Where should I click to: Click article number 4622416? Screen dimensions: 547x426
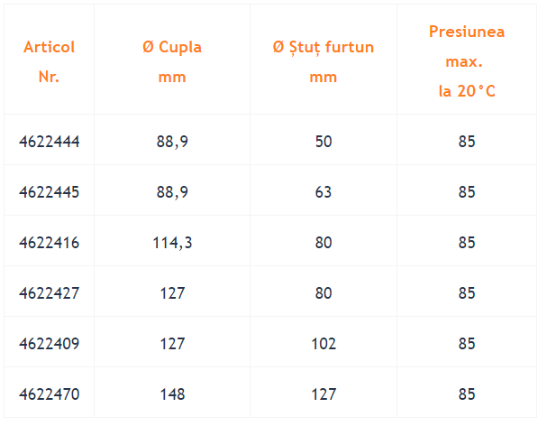coord(50,243)
